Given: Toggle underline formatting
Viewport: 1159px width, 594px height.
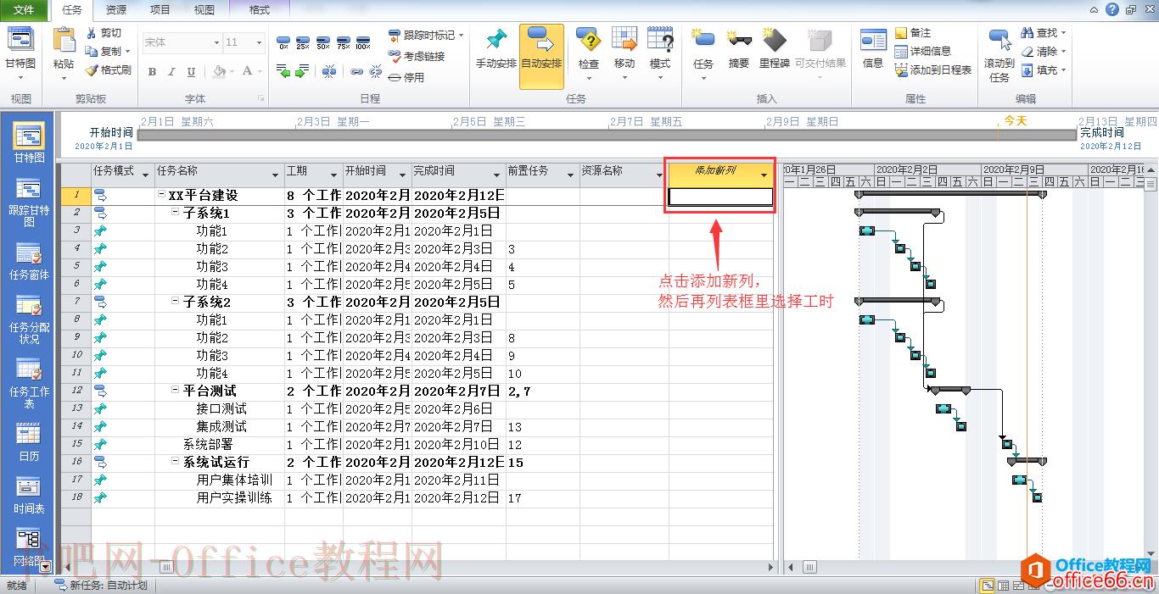Looking at the screenshot, I should click(x=191, y=72).
